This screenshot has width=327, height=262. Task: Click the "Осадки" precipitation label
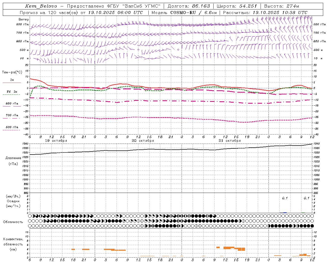(x=13, y=201)
